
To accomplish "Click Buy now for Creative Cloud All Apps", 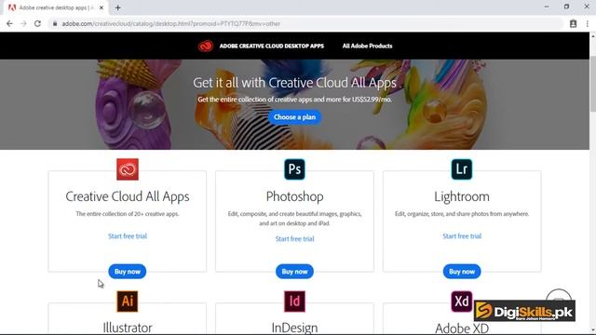I will click(128, 271).
